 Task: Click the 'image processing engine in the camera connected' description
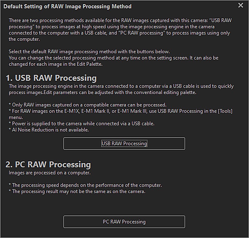[121, 86]
